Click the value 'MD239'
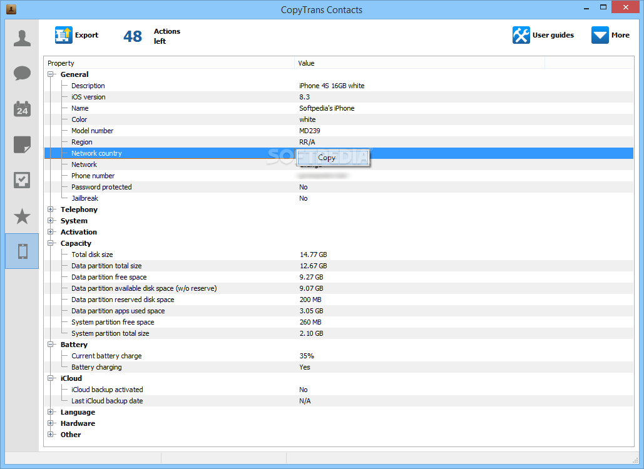This screenshot has width=644, height=469. 310,131
